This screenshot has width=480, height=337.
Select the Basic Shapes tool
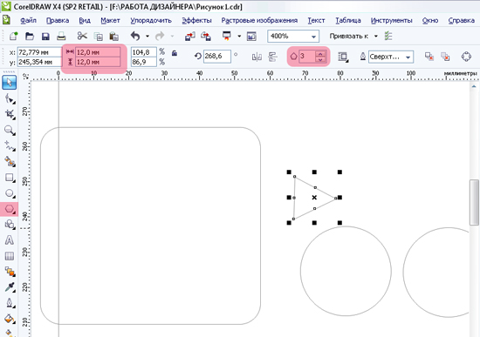[10, 225]
